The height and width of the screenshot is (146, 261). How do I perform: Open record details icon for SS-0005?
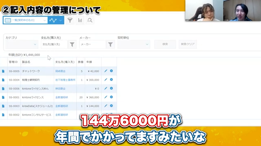3,71
